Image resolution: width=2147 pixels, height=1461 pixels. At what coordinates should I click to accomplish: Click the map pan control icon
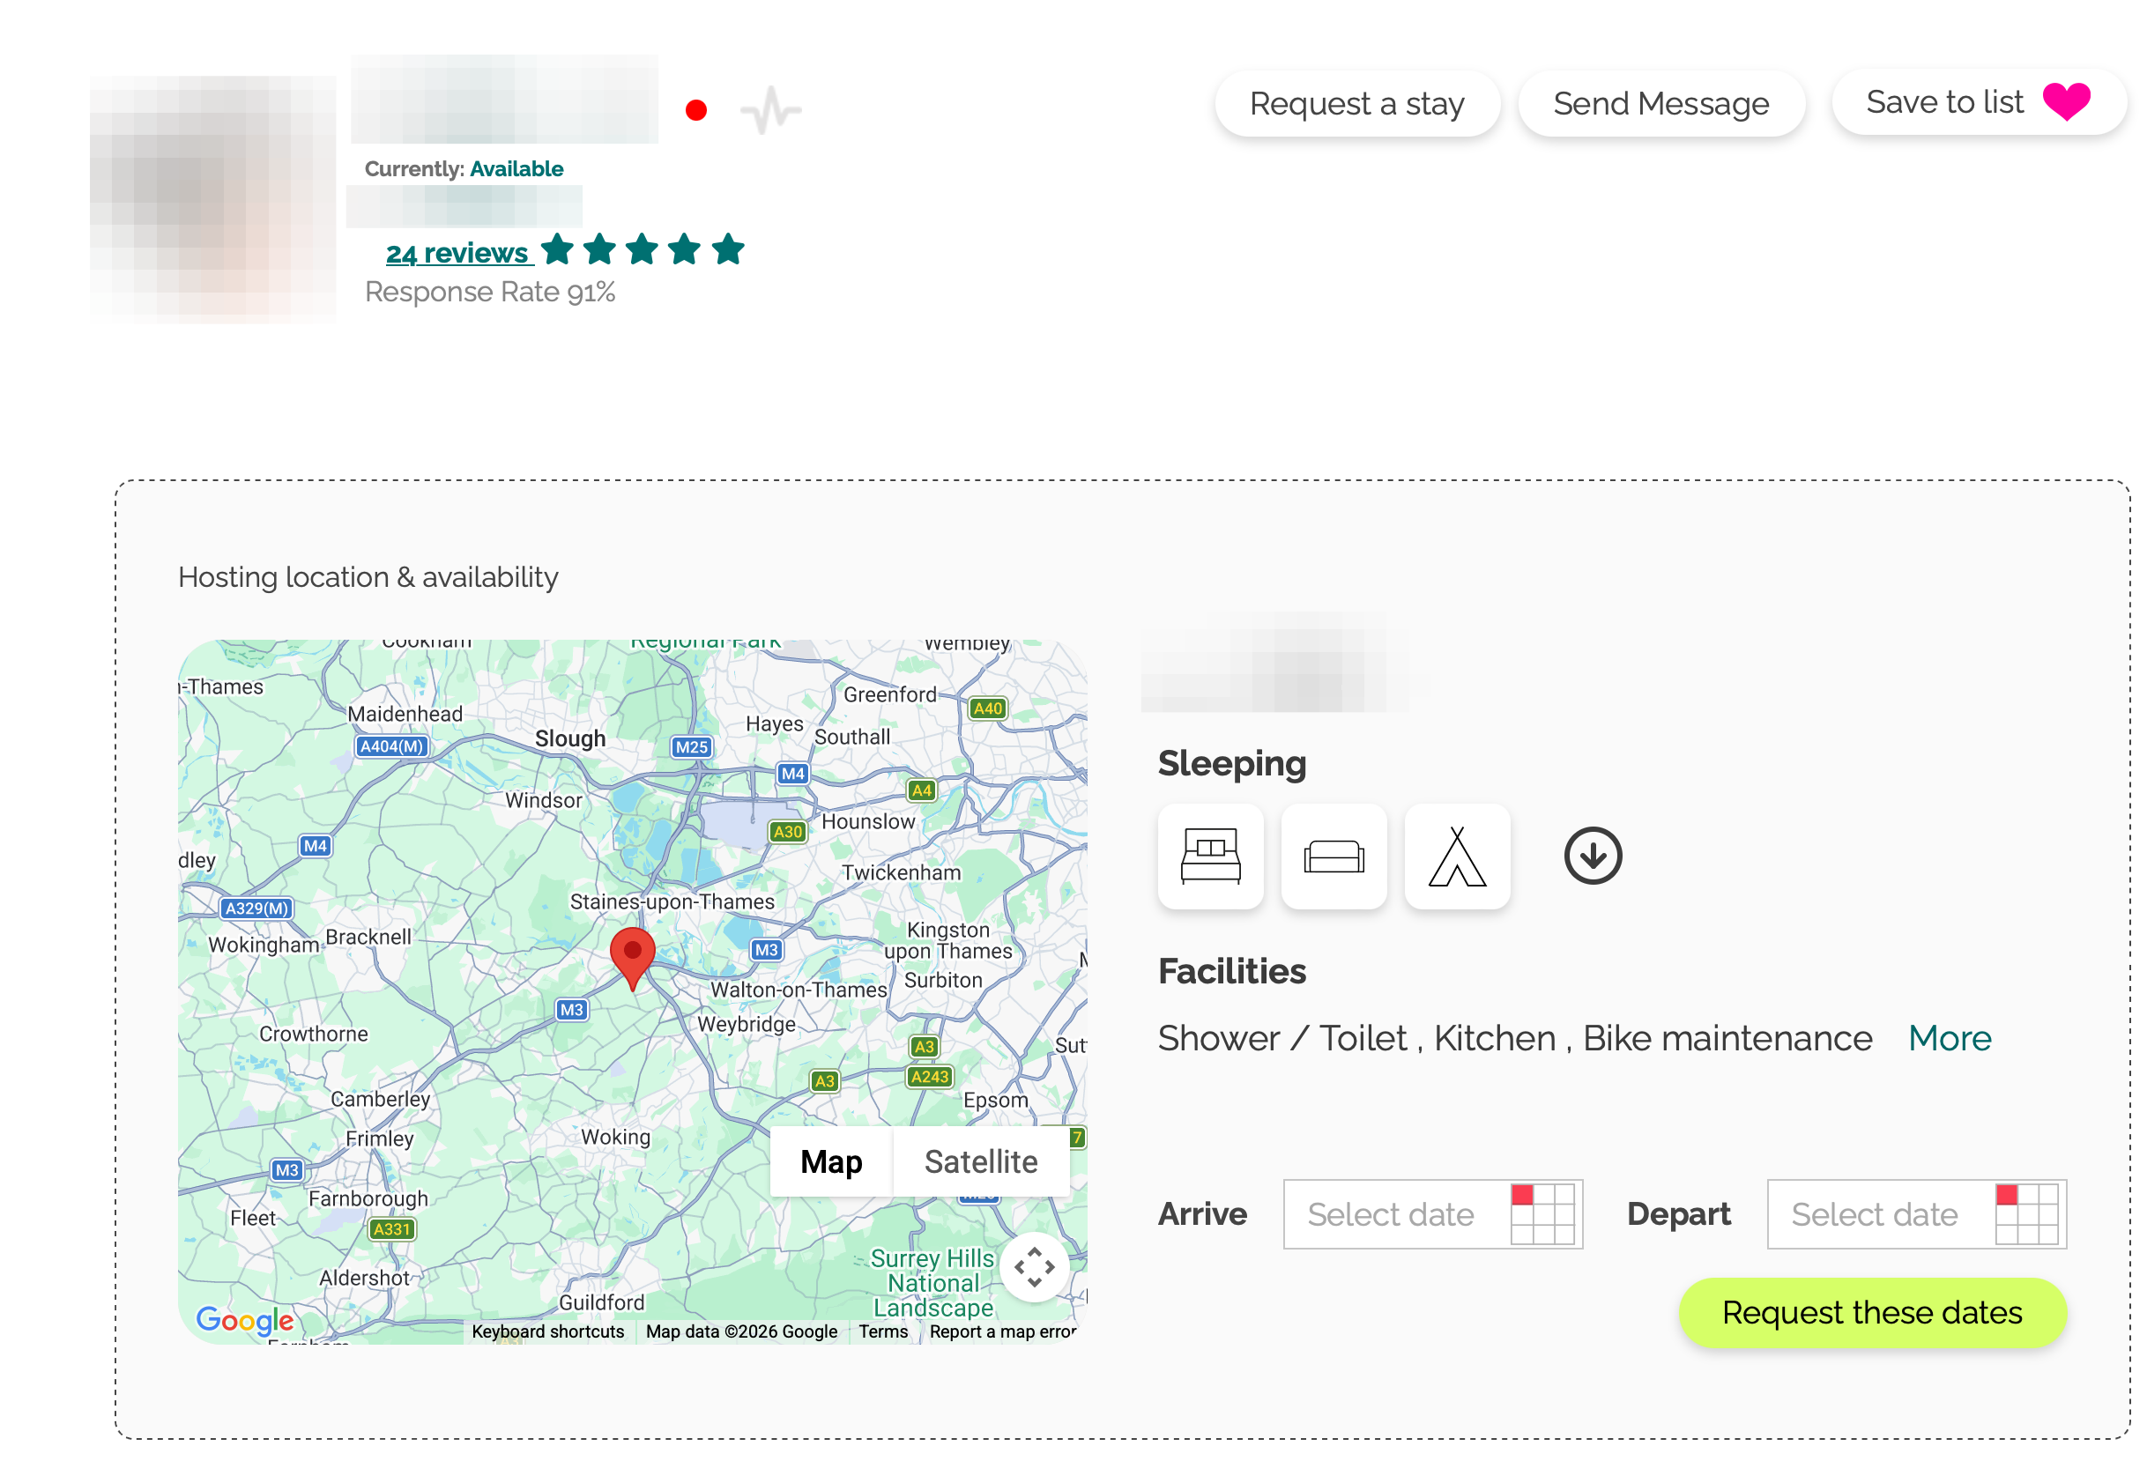[x=1034, y=1267]
